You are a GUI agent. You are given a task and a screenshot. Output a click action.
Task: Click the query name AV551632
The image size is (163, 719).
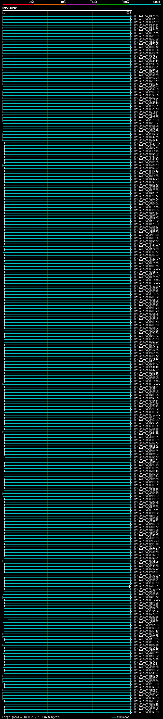point(9,8)
